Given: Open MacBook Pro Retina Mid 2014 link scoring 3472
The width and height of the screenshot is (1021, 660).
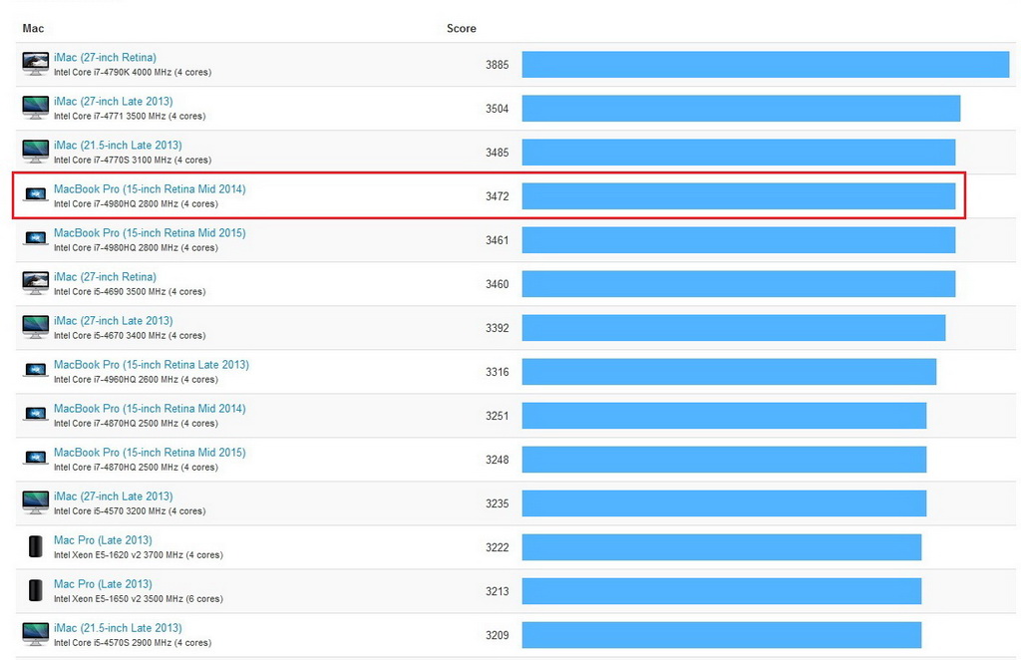Looking at the screenshot, I should pos(150,188).
